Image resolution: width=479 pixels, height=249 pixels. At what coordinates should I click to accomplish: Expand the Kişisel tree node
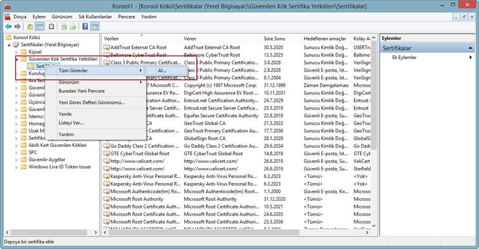click(x=16, y=52)
